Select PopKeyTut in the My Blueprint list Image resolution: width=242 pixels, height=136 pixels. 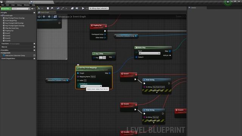click(x=9, y=31)
